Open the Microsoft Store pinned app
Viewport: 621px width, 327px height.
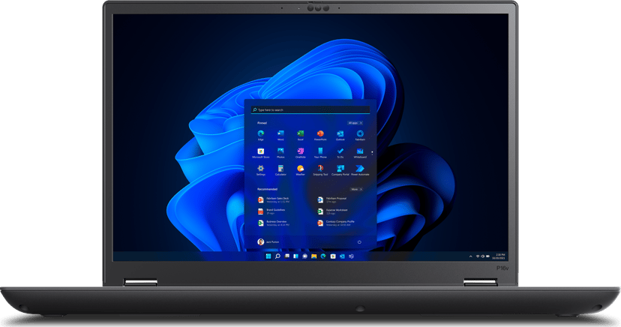(x=260, y=152)
